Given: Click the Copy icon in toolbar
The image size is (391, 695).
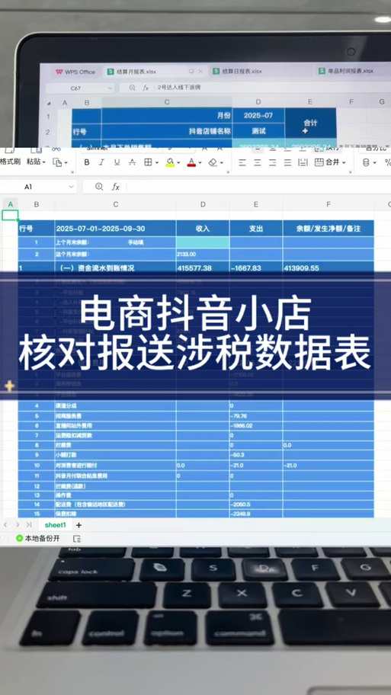Looking at the screenshot, I should pos(58,162).
